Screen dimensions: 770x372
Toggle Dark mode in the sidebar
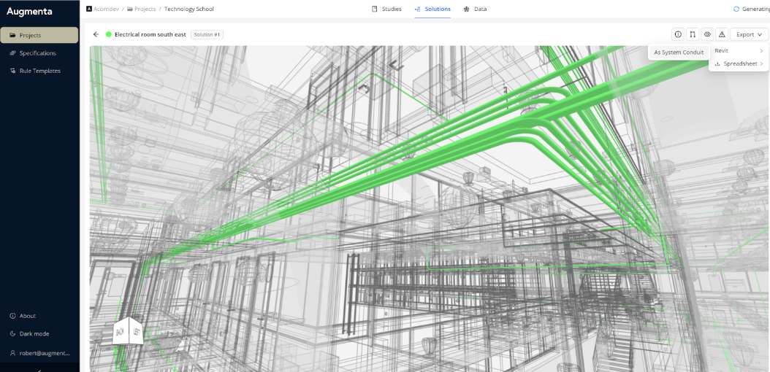34,333
